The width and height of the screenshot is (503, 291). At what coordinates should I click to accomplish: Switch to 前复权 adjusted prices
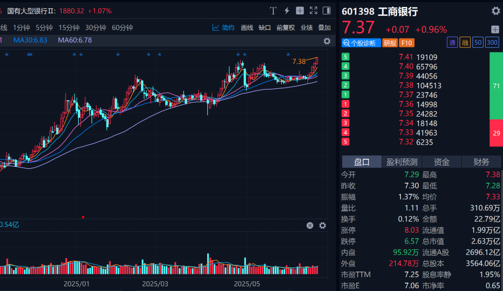tap(285, 27)
